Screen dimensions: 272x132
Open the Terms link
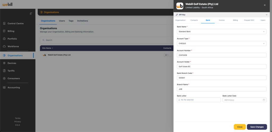pos(18,118)
